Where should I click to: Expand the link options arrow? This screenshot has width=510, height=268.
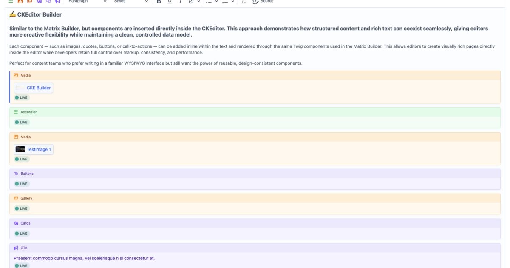click(198, 1)
